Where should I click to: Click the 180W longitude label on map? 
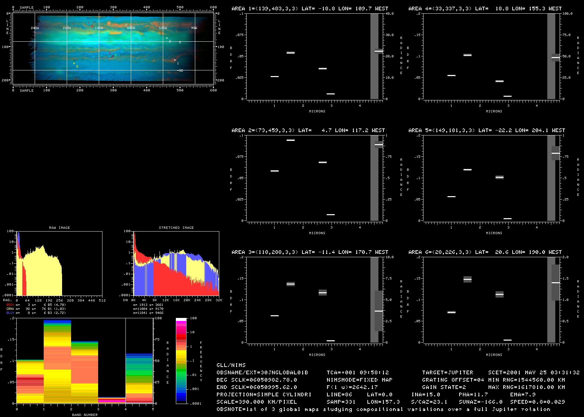pos(99,28)
